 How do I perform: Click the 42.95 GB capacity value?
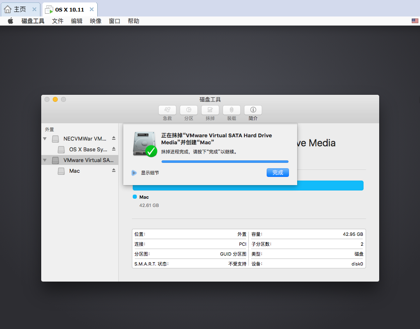(x=353, y=234)
